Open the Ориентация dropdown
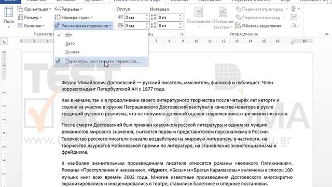The height and width of the screenshot is (187, 332). pyautogui.click(x=35, y=9)
